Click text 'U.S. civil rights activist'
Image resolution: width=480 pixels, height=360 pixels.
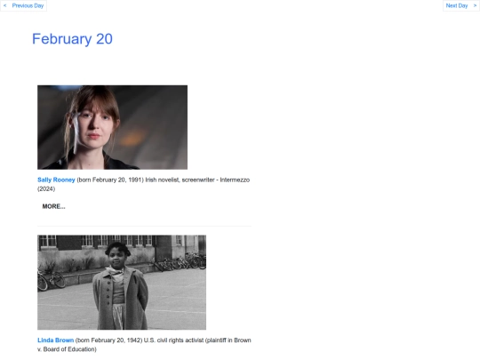[173, 340]
